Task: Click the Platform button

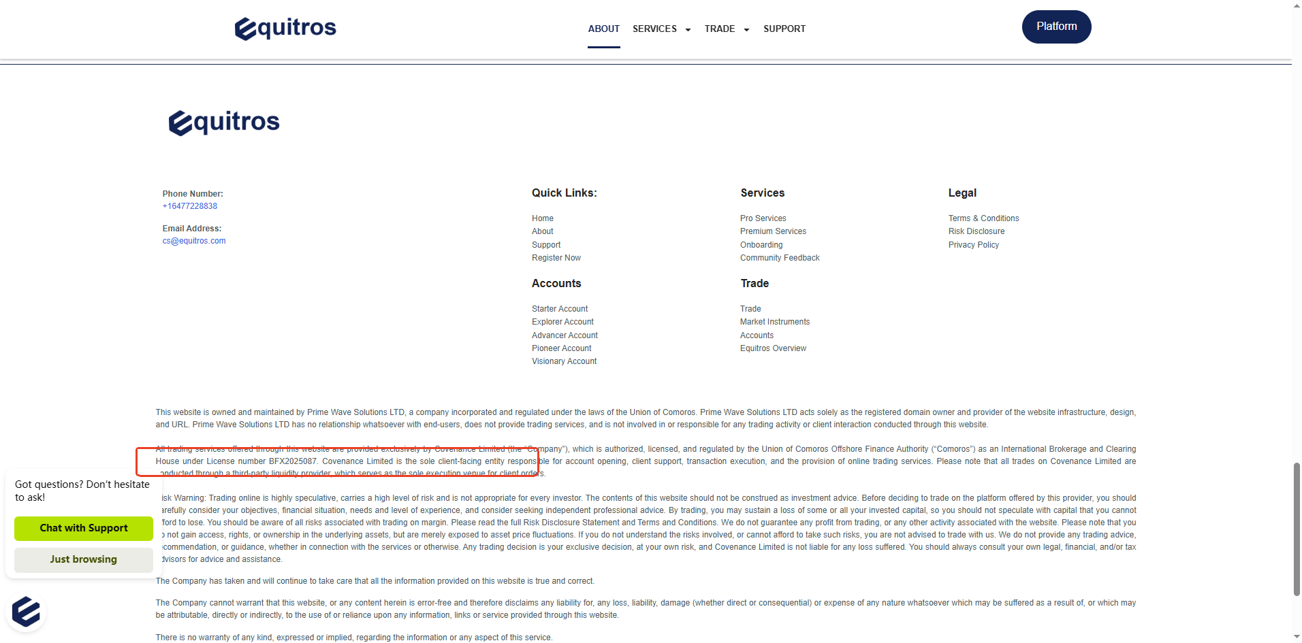Action: pyautogui.click(x=1057, y=27)
